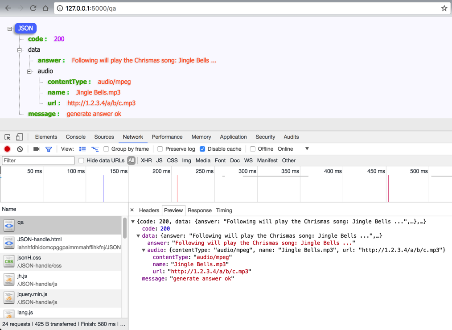Viewport: 452px width, 330px height.
Task: Collapse the audio node in JSON tree
Action: 29,71
